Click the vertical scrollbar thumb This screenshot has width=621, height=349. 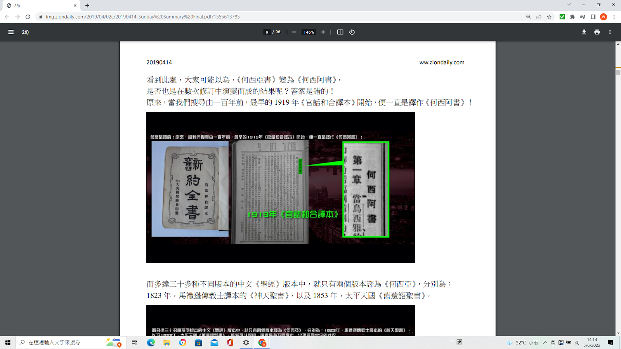coord(618,72)
